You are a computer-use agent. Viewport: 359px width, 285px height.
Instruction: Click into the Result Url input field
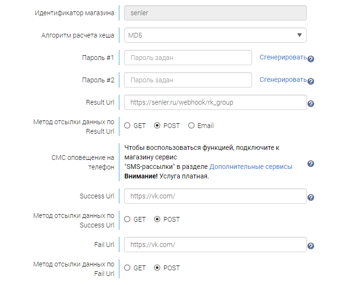(x=215, y=102)
